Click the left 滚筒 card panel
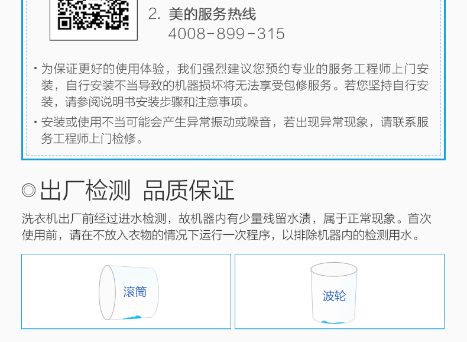Screen dimensions: 467x342 pos(127,291)
